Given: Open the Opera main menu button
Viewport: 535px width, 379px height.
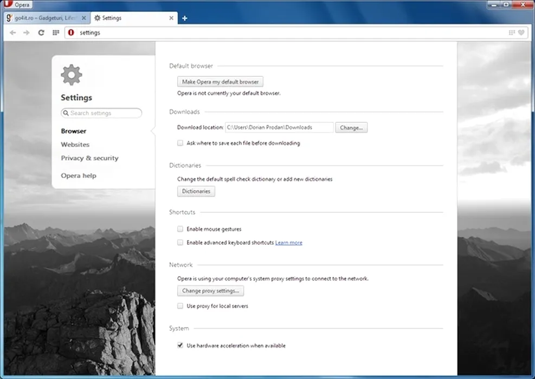Looking at the screenshot, I should coord(17,4).
